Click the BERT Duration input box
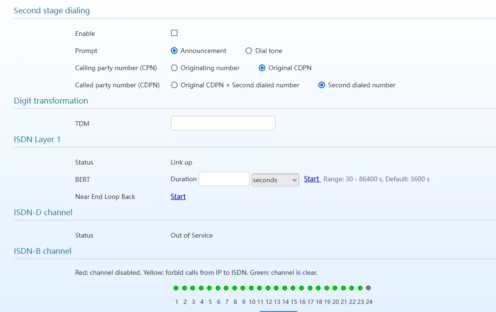This screenshot has height=312, width=496. coord(224,179)
